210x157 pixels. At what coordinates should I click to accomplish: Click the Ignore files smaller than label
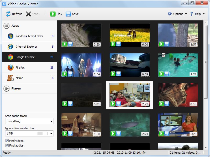(21, 128)
